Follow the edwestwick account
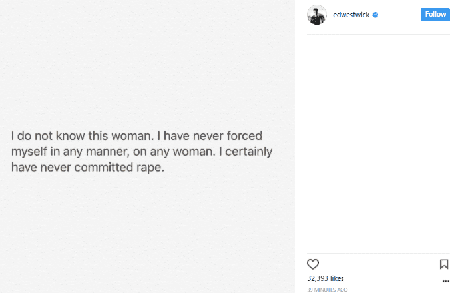This screenshot has height=293, width=456. pos(435,15)
